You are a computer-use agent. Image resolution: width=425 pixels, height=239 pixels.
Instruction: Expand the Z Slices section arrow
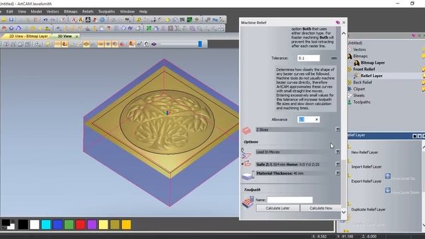338,129
